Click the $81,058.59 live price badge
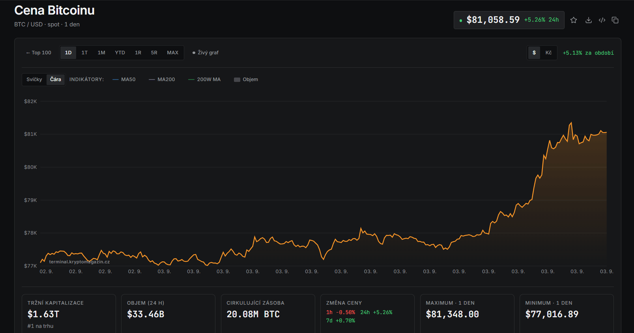 coord(509,20)
